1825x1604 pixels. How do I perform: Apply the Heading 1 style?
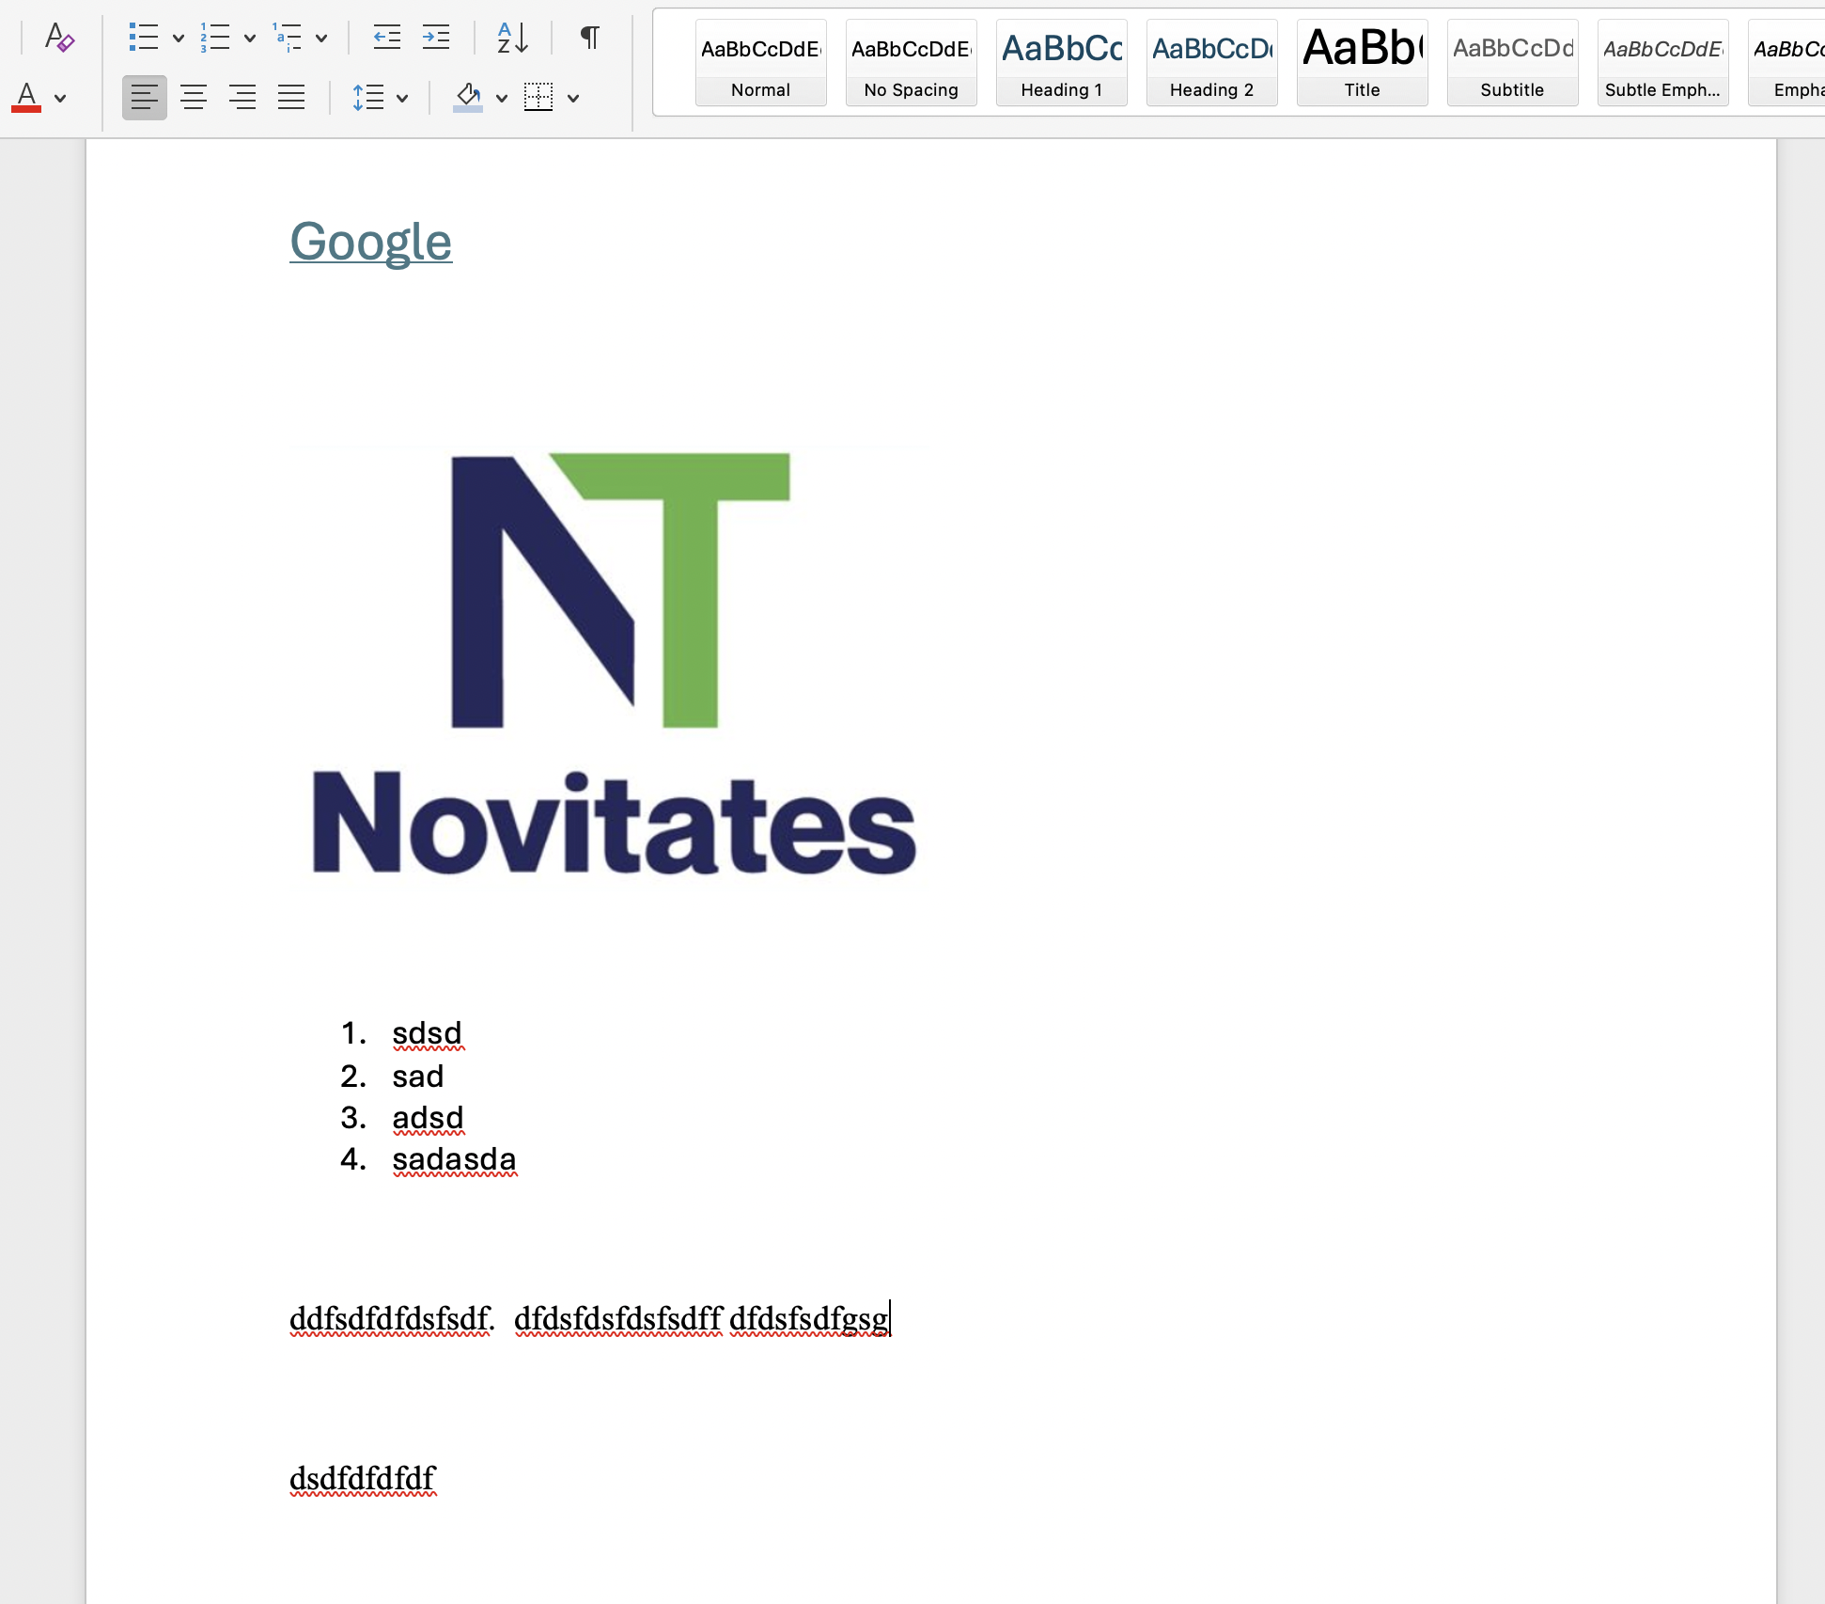1061,63
